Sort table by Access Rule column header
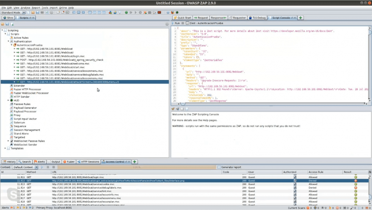Image resolution: width=372 pixels, height=210 pixels. (x=325, y=172)
